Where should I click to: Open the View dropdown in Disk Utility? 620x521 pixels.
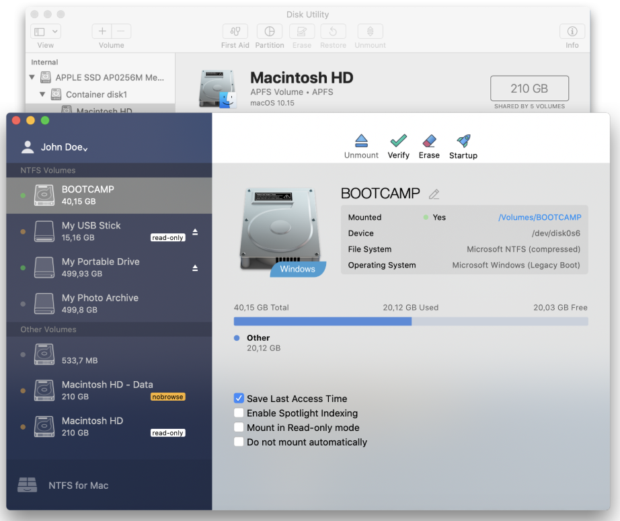(x=46, y=31)
